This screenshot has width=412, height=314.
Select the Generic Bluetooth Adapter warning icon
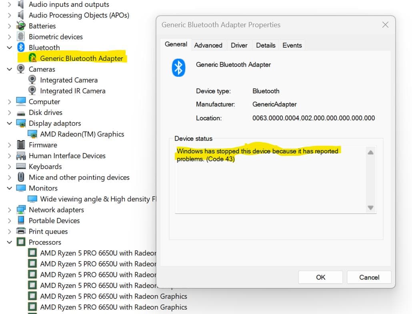coord(34,58)
